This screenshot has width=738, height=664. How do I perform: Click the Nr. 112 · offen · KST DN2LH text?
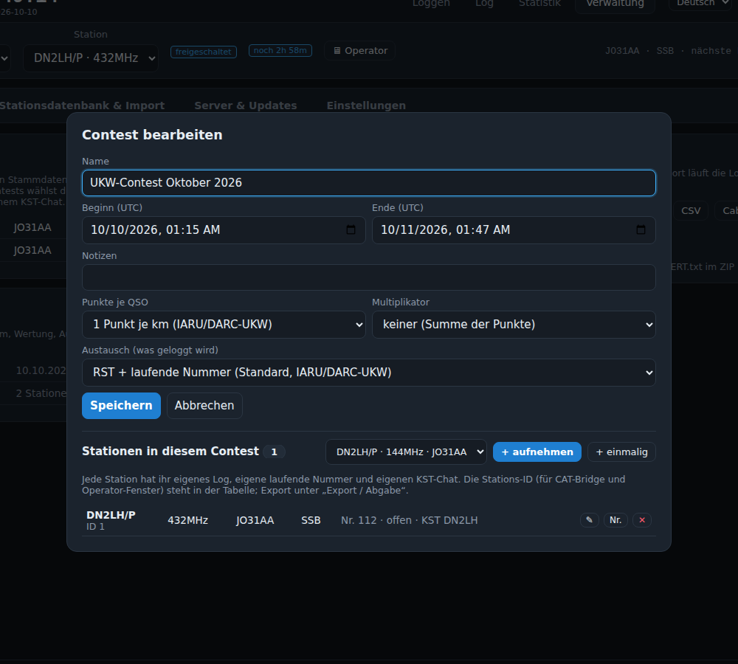pyautogui.click(x=409, y=520)
